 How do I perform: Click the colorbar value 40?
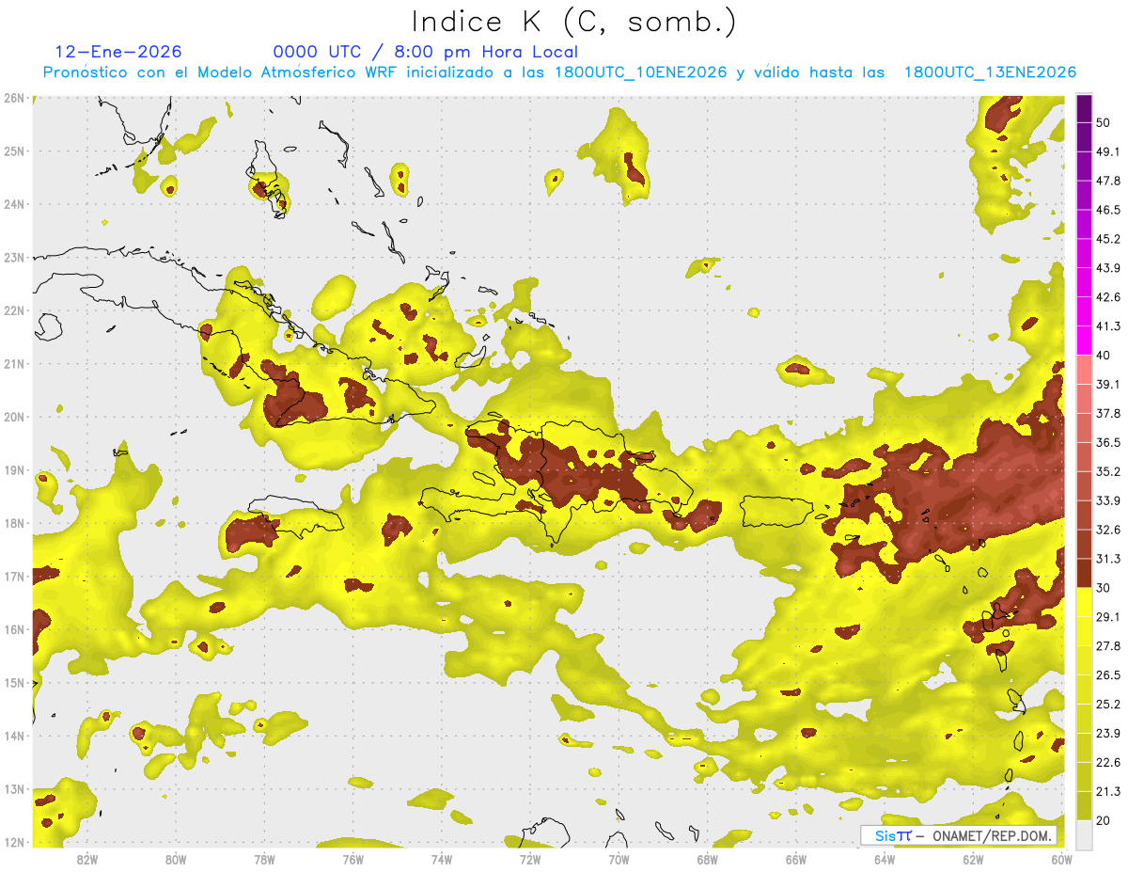1104,355
